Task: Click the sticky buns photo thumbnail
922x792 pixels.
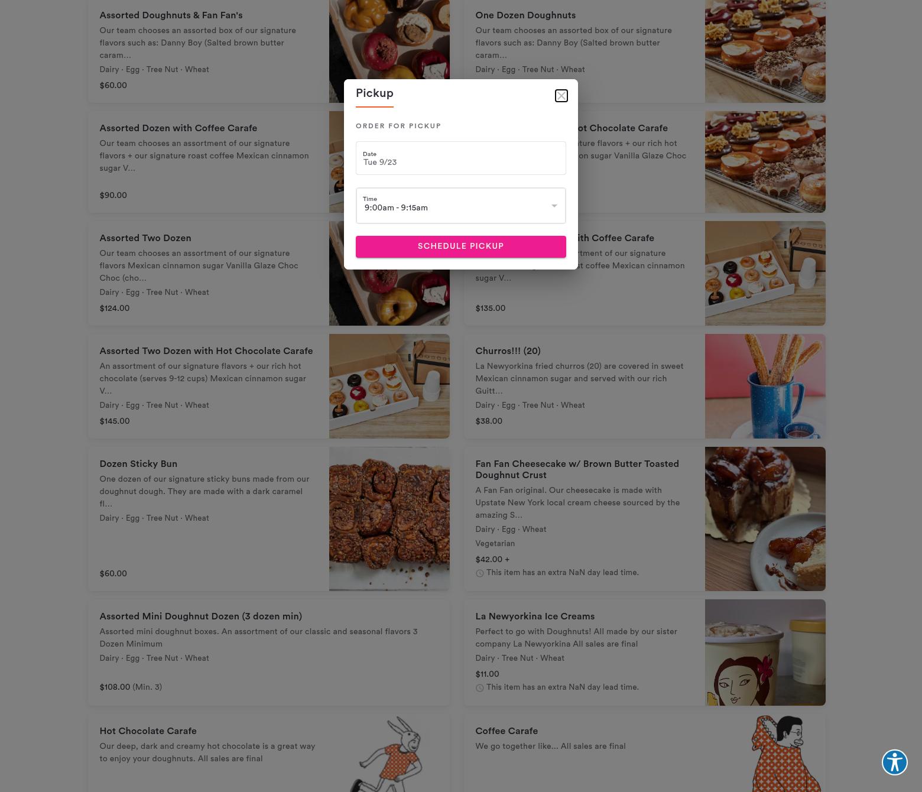Action: [389, 519]
